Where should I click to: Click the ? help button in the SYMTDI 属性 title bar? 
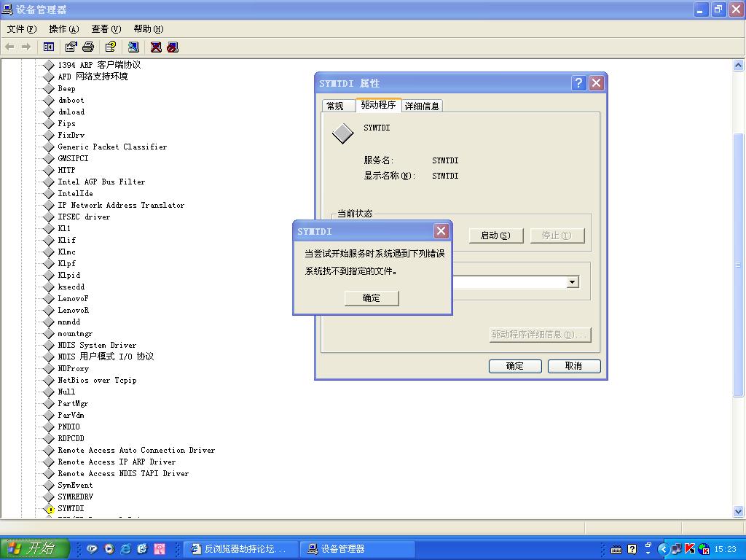[x=578, y=83]
